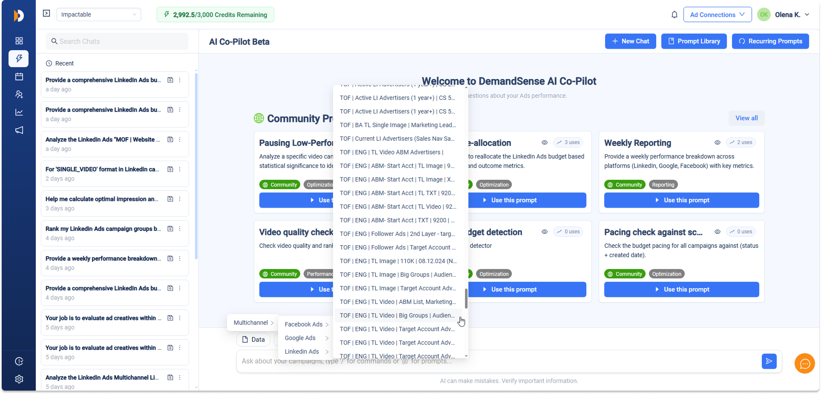Choose TOF ENG TL Video Big Groups item

(397, 315)
